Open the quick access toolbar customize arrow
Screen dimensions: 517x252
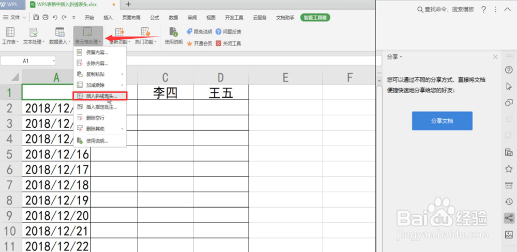point(74,18)
